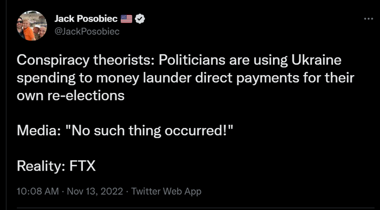
Task: Click the Jack Posobiec display name
Action: (86, 19)
